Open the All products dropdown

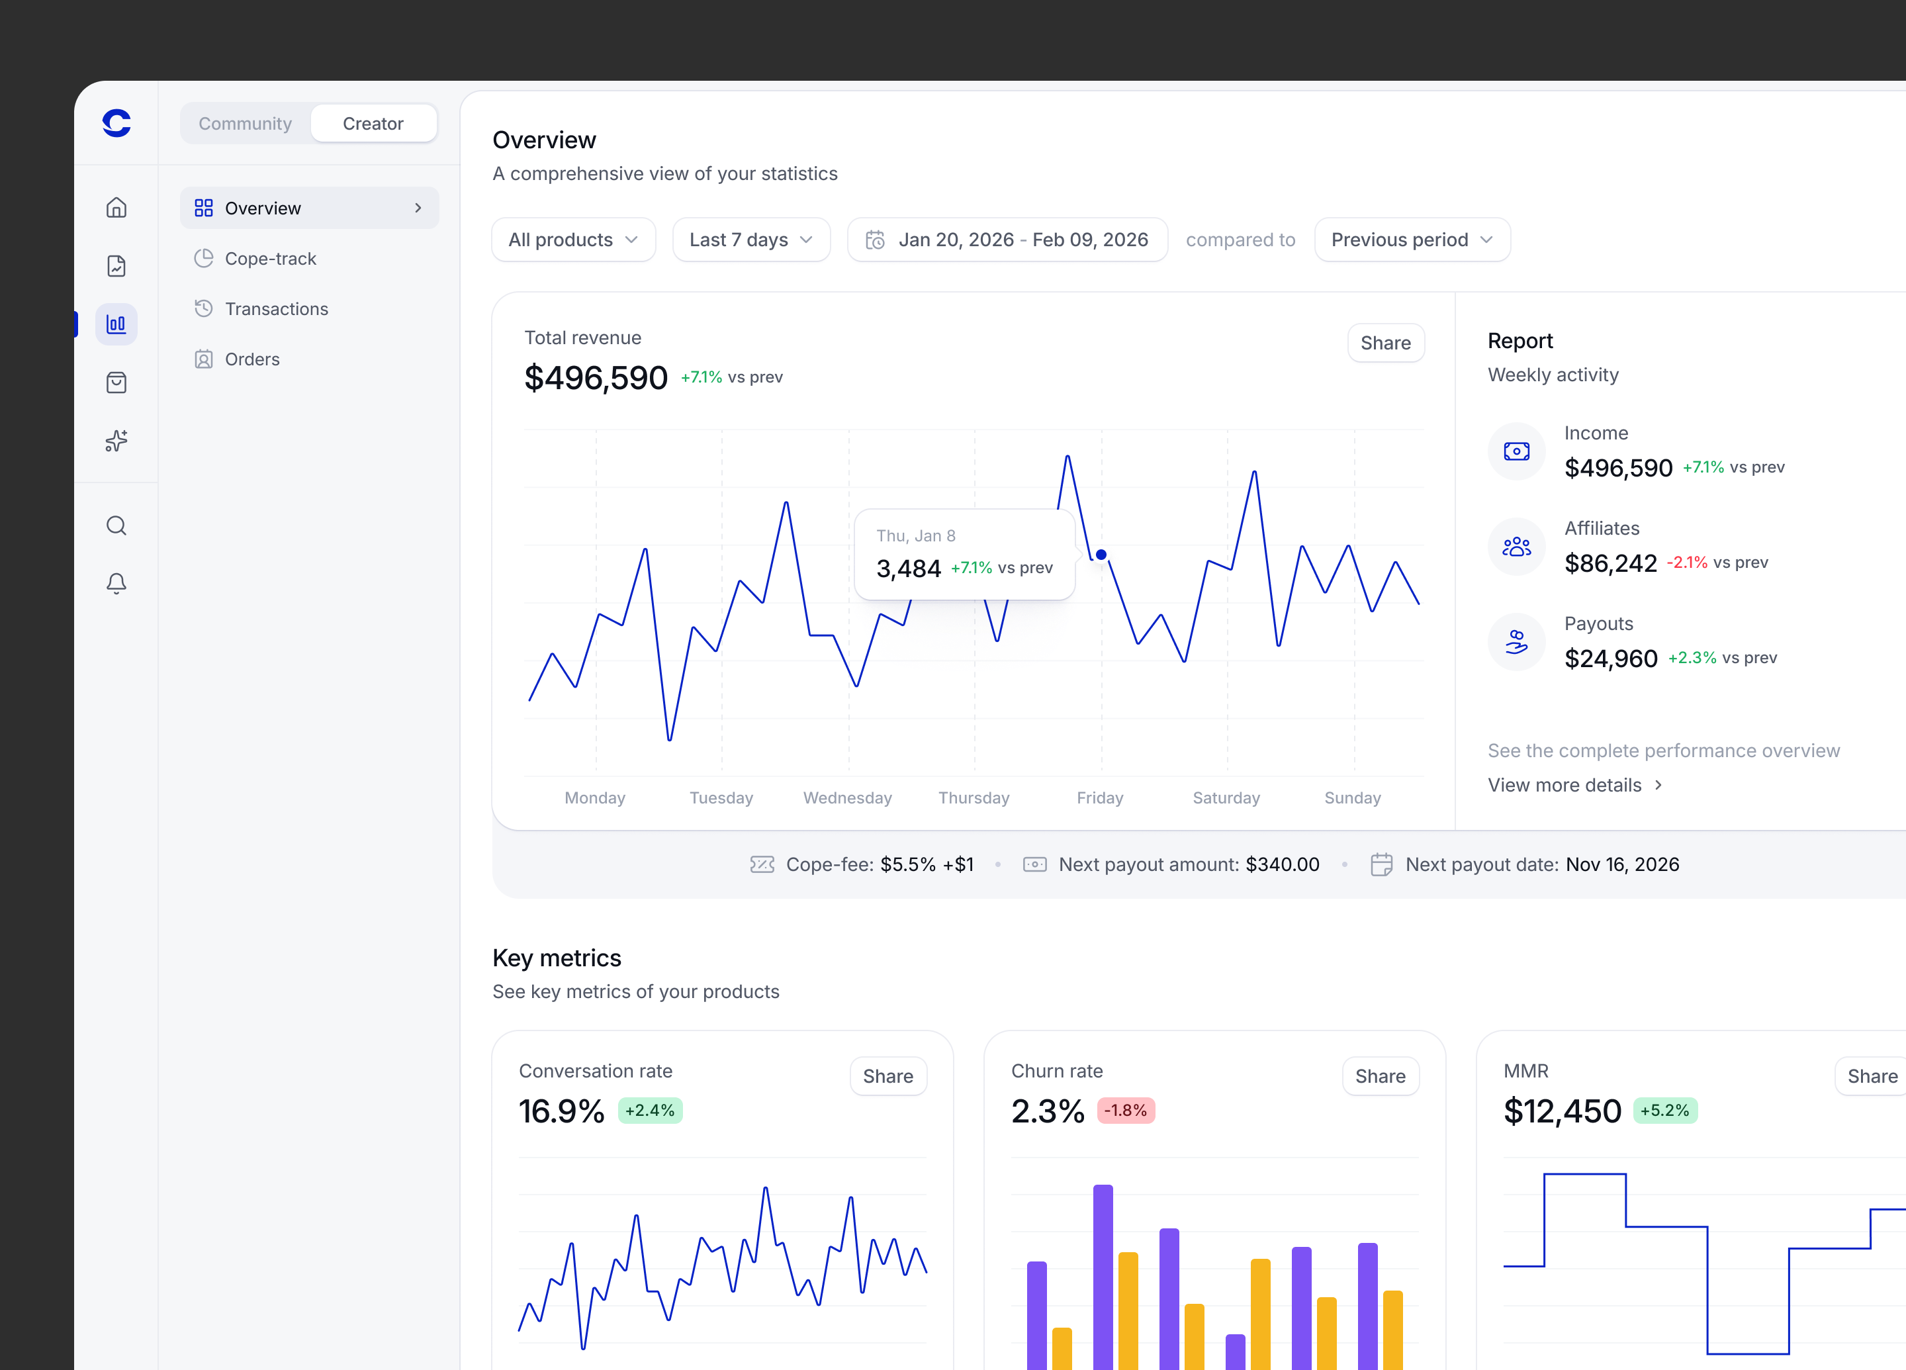point(573,240)
